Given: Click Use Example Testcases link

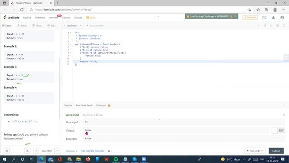Looking at the screenshot, I should (93, 151).
